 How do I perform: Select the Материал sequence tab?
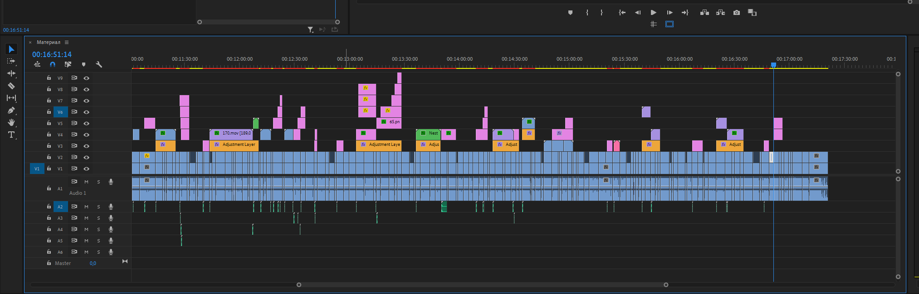(49, 42)
